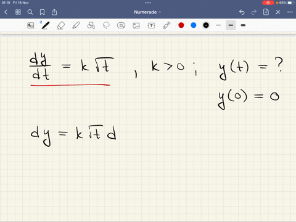
Task: Open the search magnifier
Action: click(30, 12)
